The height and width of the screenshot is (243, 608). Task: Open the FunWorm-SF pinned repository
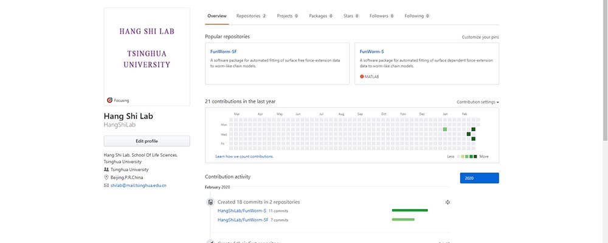pos(223,52)
